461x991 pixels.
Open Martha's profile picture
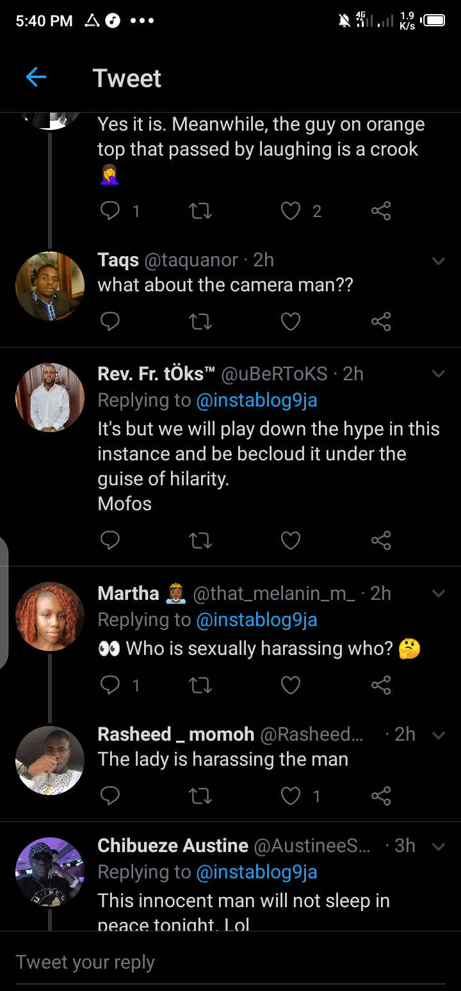(x=50, y=616)
